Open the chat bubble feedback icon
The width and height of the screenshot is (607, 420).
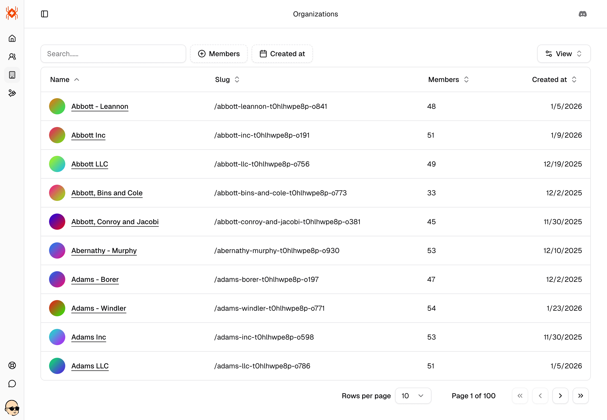click(12, 384)
